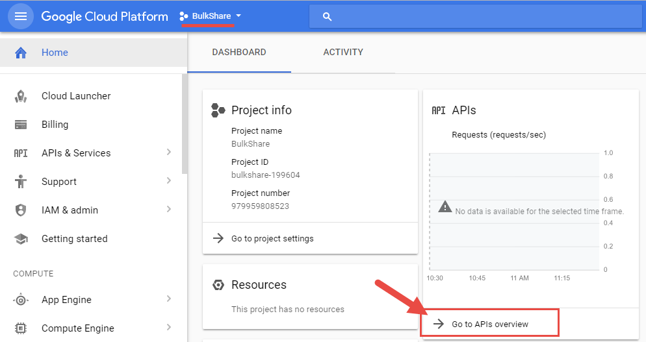The width and height of the screenshot is (646, 342).
Task: Click the No data is available message
Action: click(x=539, y=212)
